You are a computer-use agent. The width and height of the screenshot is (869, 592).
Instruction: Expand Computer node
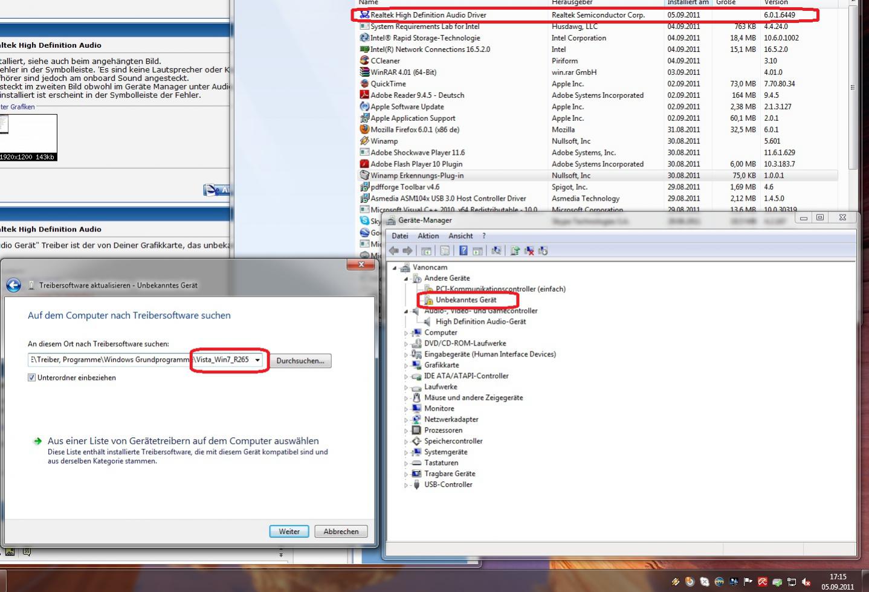[x=406, y=333]
